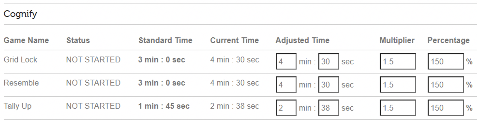Viewport: 482px width, 126px height.
Task: Click the Adjusted Time column header
Action: [303, 40]
